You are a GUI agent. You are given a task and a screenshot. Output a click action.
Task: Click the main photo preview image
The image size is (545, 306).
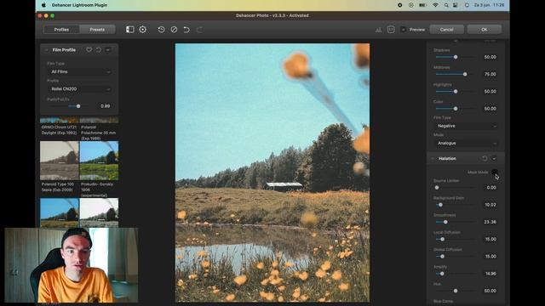(x=272, y=173)
